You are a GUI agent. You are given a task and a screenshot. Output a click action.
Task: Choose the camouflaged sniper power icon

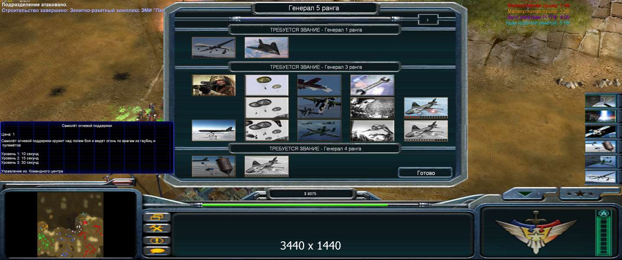coord(214,85)
